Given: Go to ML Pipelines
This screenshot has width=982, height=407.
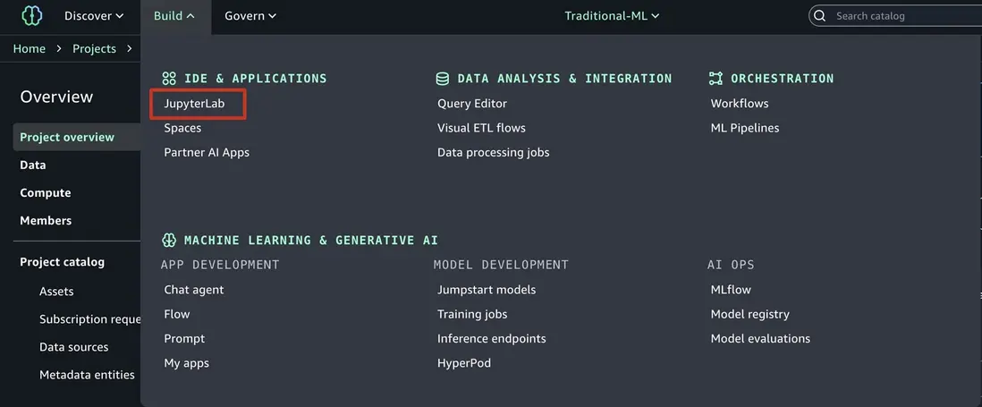Looking at the screenshot, I should tap(744, 128).
